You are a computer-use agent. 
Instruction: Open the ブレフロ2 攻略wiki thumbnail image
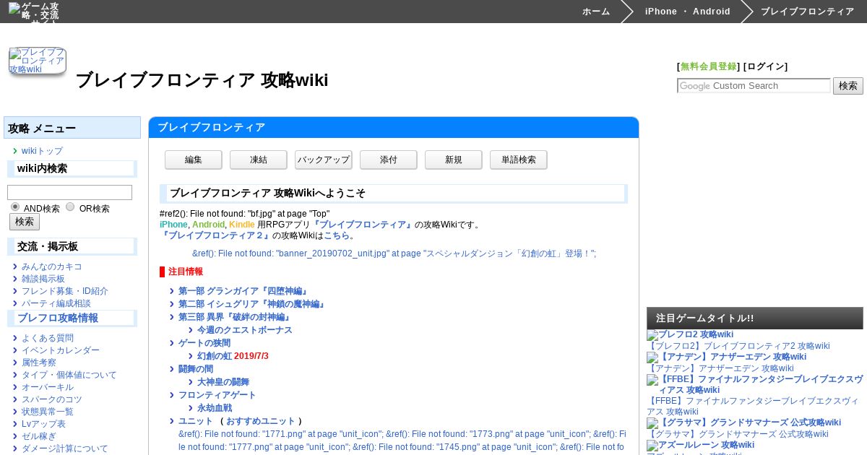690,334
